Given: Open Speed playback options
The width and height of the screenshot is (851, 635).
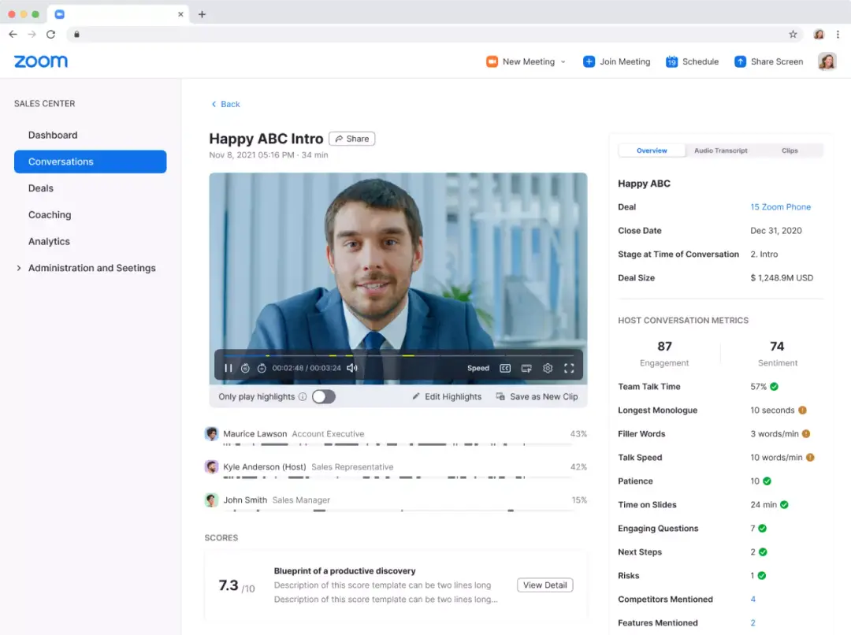Looking at the screenshot, I should [x=478, y=368].
